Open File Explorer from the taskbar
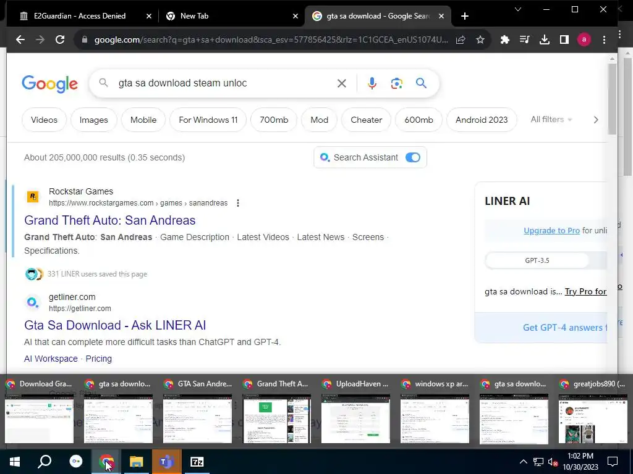Image resolution: width=633 pixels, height=474 pixels. 137,462
